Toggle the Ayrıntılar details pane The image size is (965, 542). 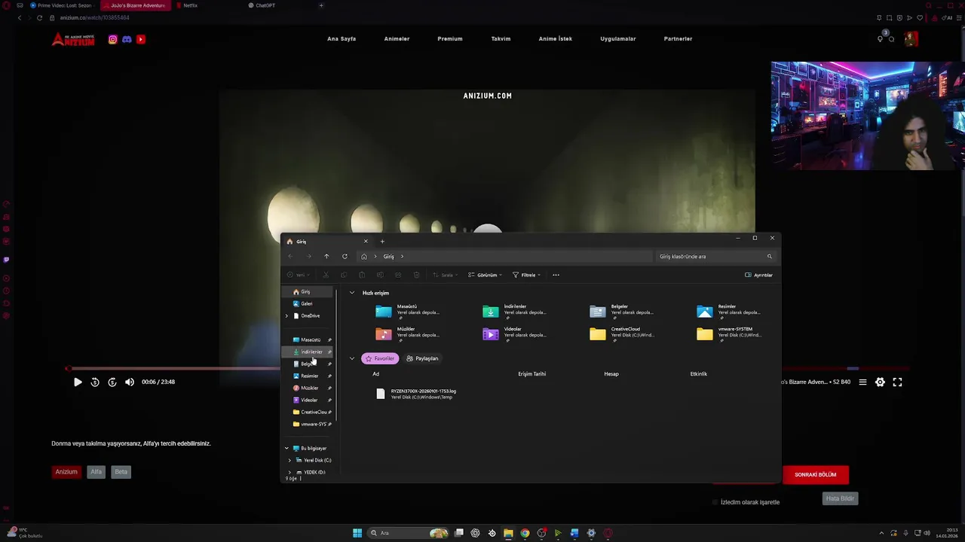(758, 275)
